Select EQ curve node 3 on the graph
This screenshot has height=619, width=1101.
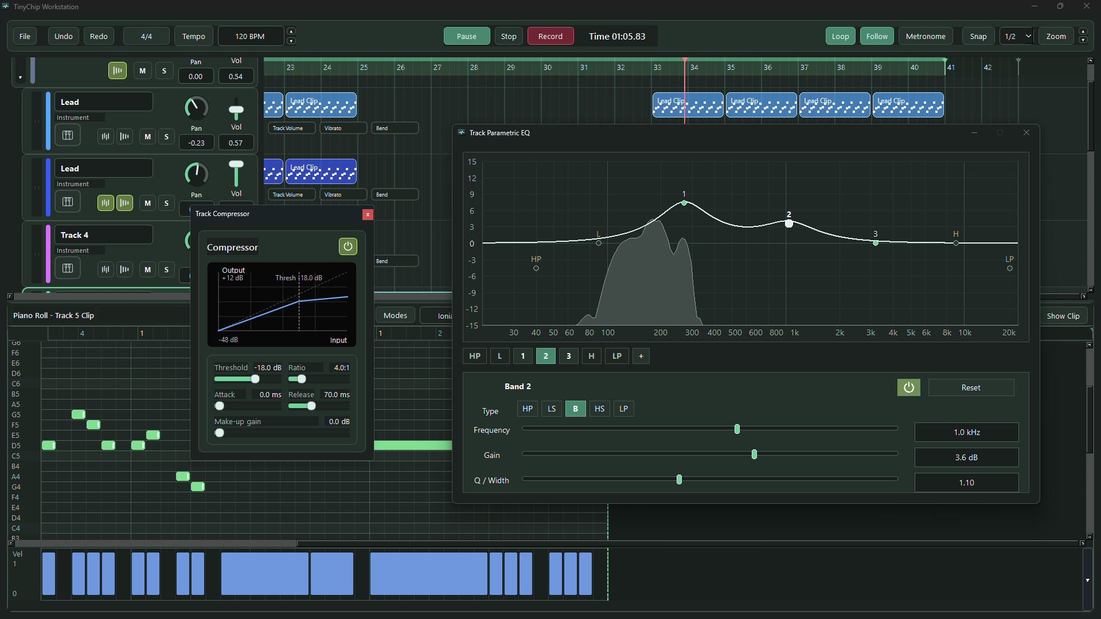(x=875, y=243)
